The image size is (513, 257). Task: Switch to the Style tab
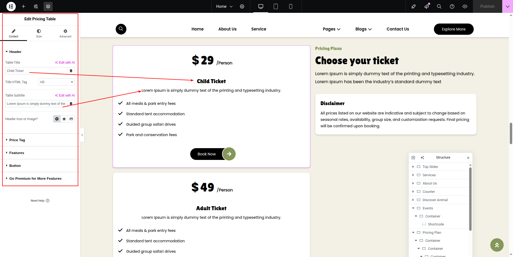coord(39,33)
